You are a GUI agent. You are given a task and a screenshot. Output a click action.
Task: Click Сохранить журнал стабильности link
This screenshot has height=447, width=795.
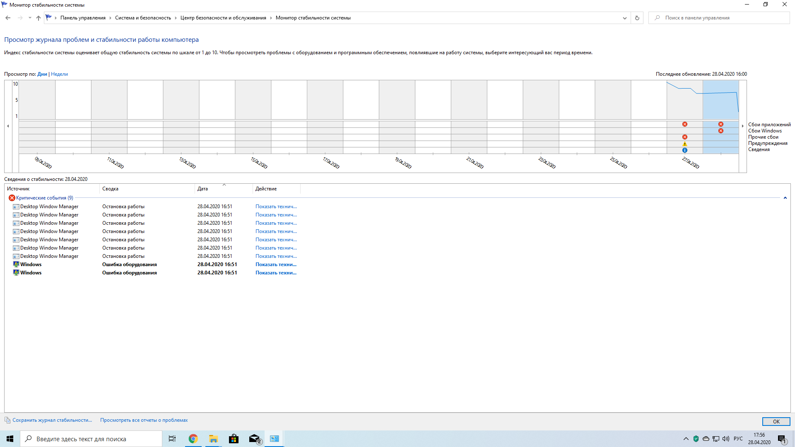52,420
